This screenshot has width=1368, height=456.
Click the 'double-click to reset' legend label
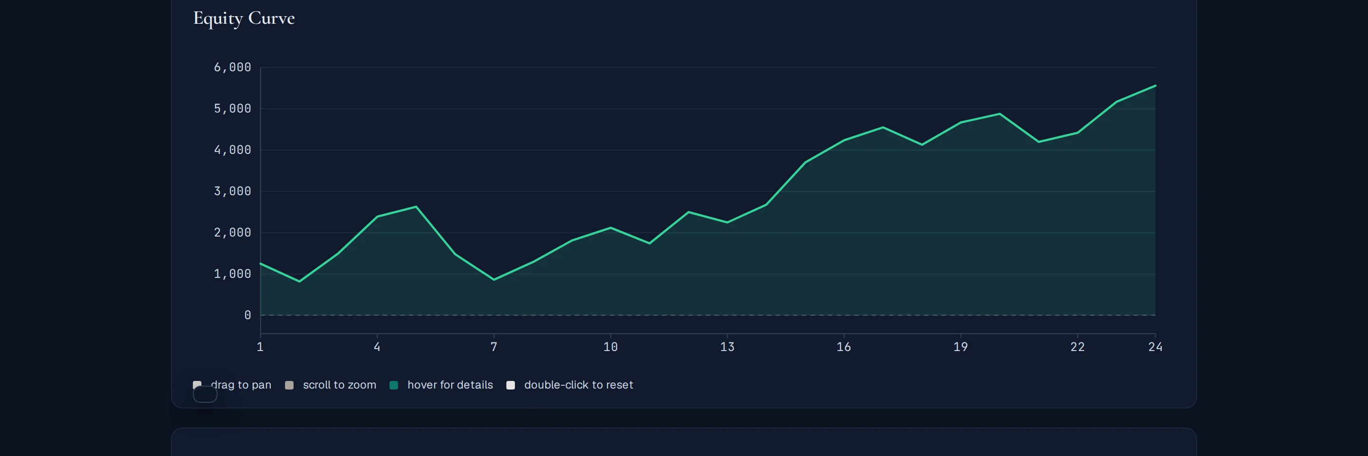579,385
